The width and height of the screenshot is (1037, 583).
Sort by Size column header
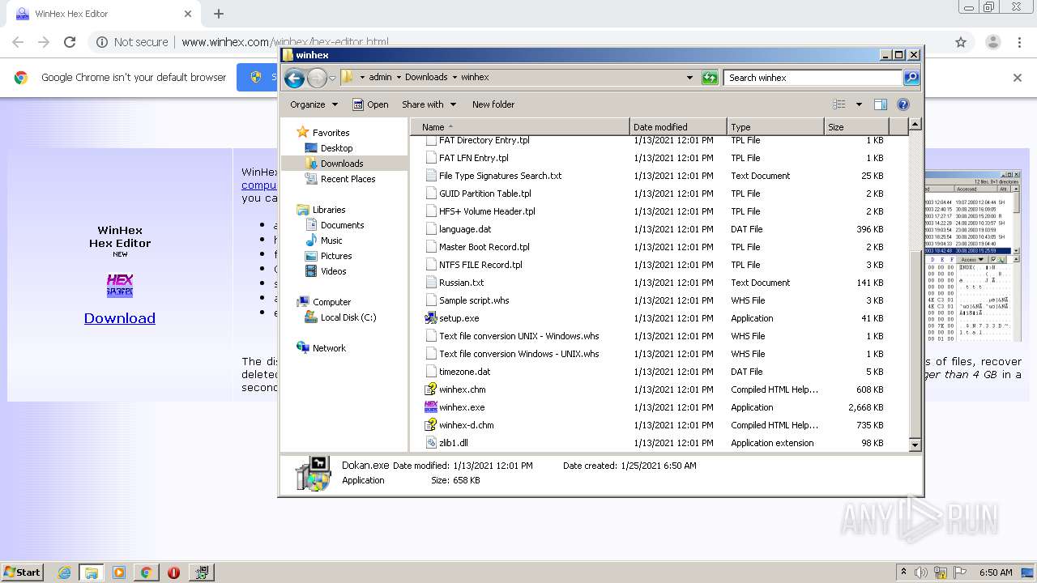pos(856,127)
